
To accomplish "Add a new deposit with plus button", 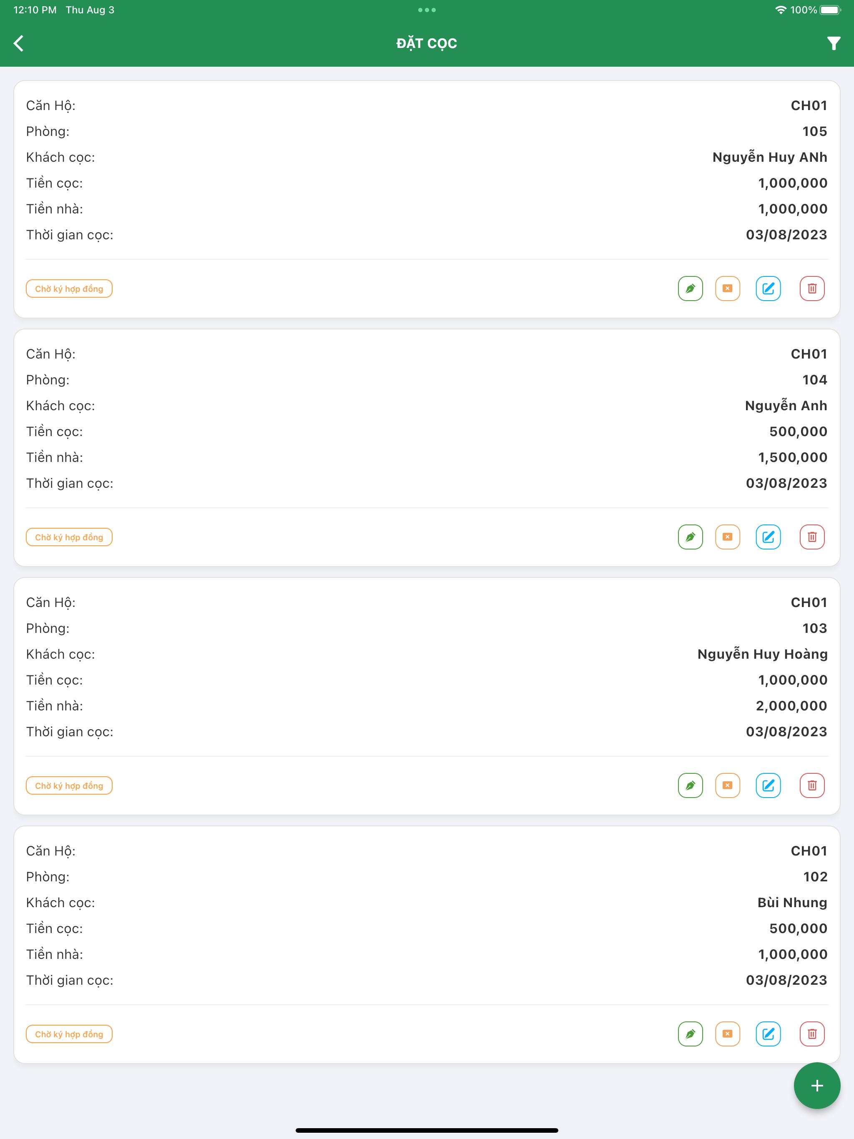I will (x=817, y=1086).
